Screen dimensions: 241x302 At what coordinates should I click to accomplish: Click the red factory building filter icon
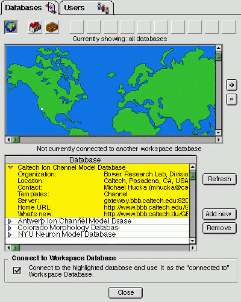(35, 27)
